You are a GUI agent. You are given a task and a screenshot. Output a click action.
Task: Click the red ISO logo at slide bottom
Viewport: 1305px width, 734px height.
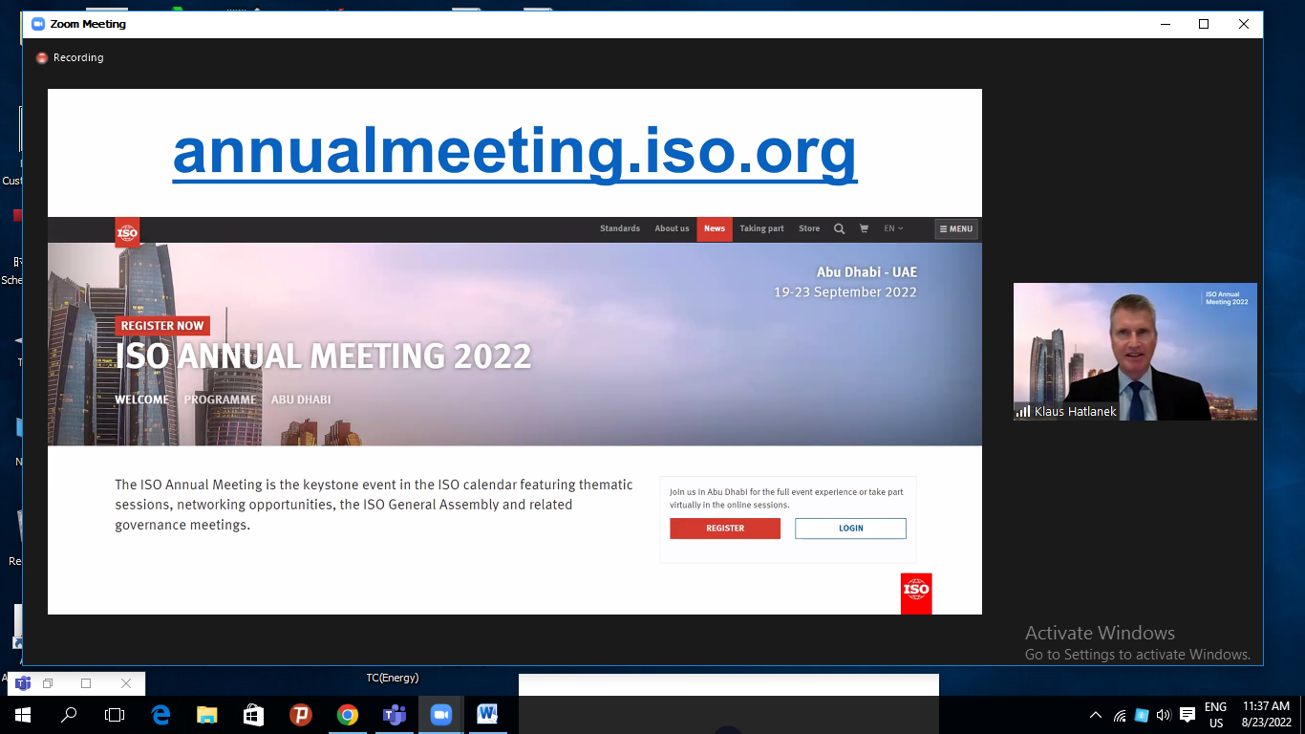916,594
